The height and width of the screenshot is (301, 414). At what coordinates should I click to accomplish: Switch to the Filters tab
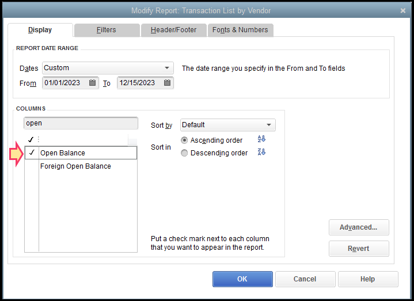(x=107, y=30)
